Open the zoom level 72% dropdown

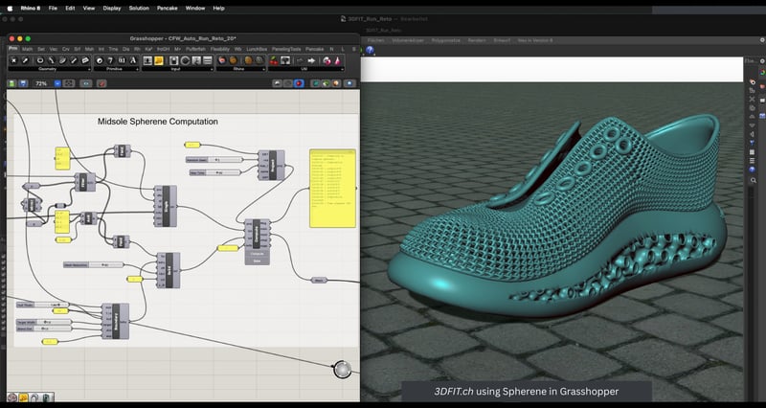coord(56,83)
